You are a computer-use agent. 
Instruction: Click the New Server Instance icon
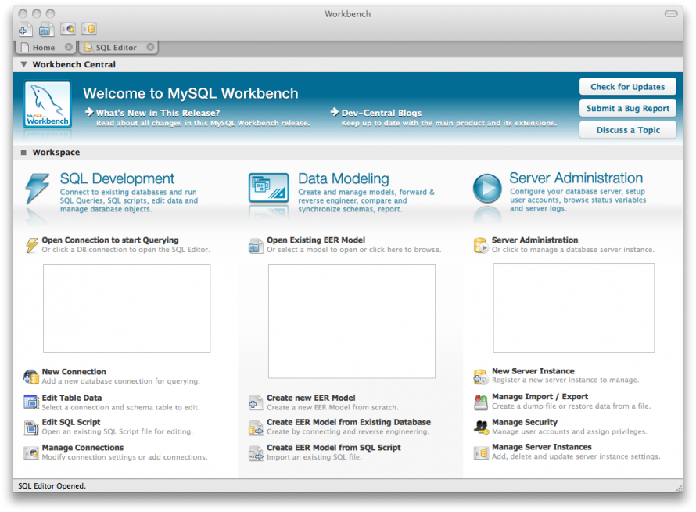pos(481,375)
